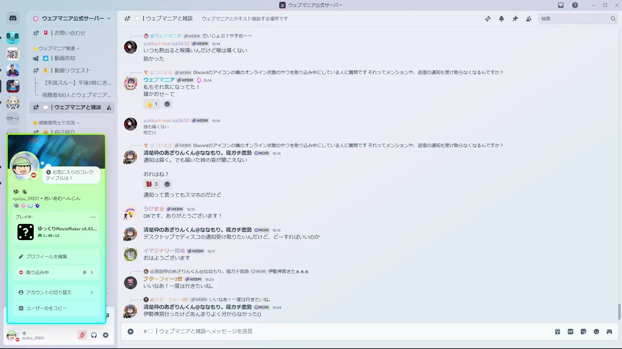622x349 pixels.
Task: Toggle the thumbs up reaction
Action: coord(152,104)
